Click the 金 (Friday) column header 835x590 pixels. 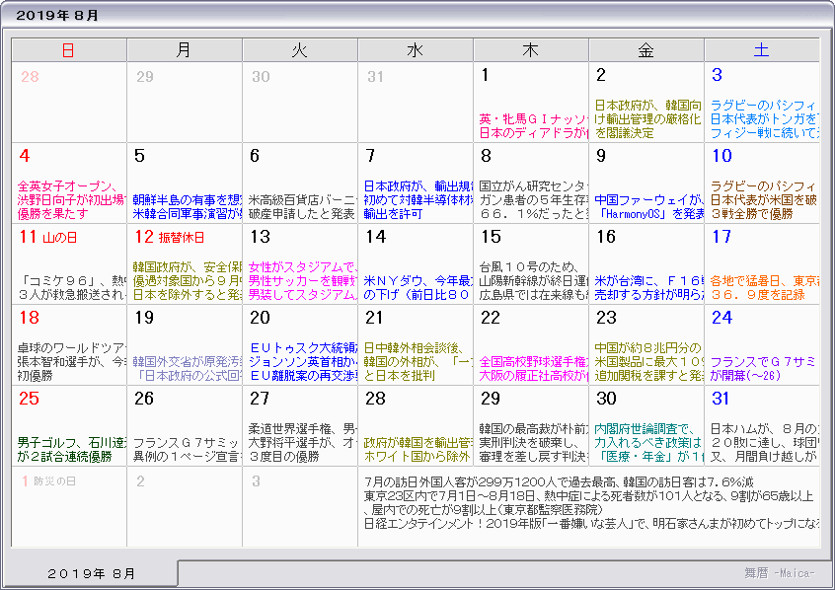pos(645,50)
